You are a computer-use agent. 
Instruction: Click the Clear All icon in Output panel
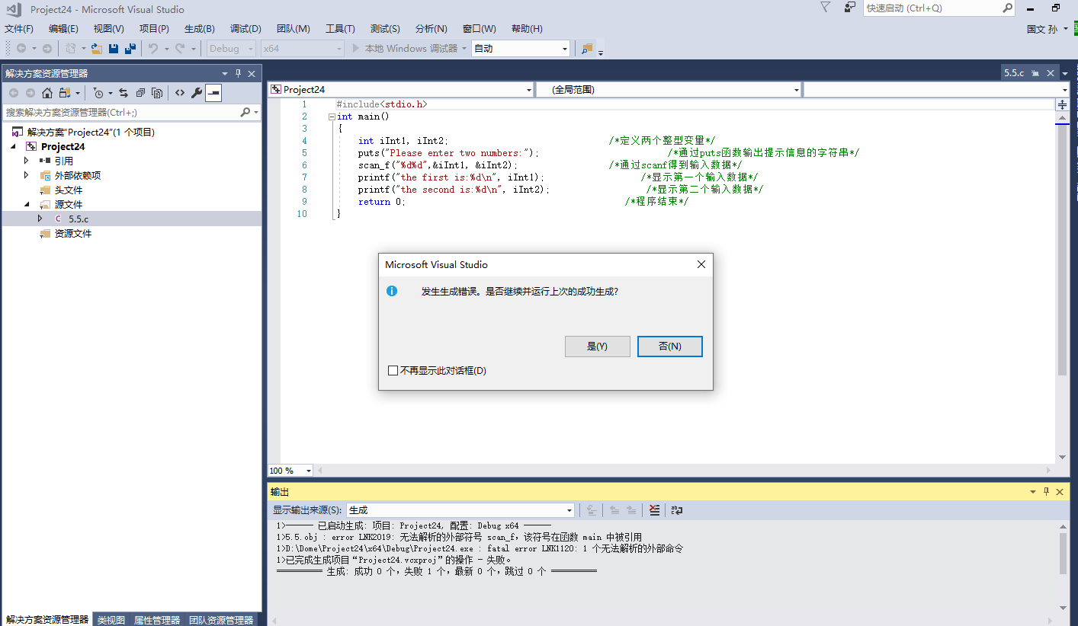(x=654, y=510)
